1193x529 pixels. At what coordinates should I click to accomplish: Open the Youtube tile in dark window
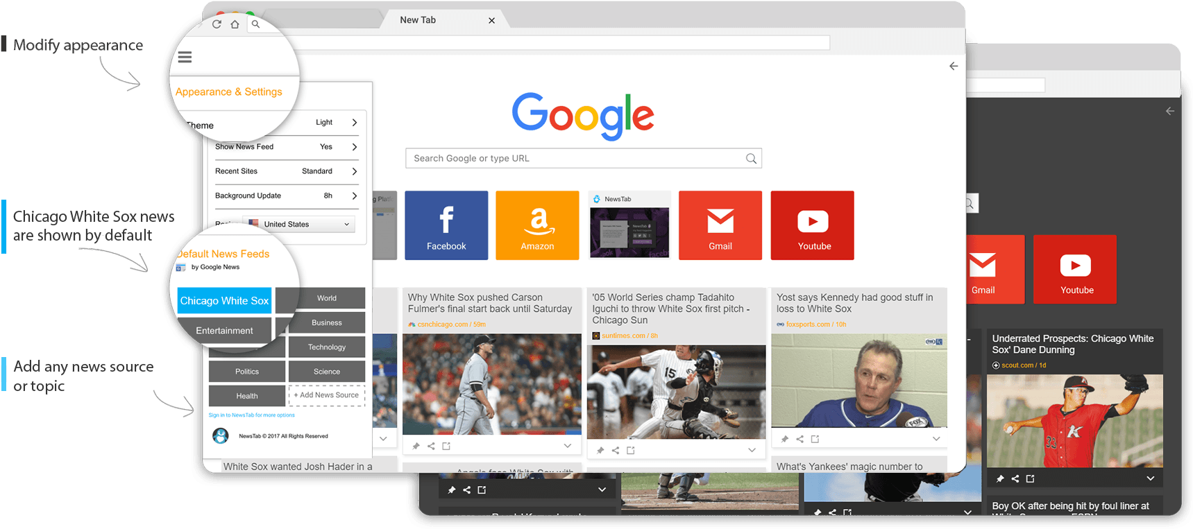(1075, 269)
